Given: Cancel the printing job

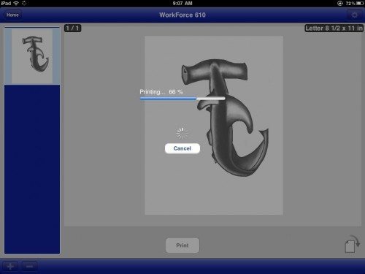Looking at the screenshot, I should [x=182, y=148].
